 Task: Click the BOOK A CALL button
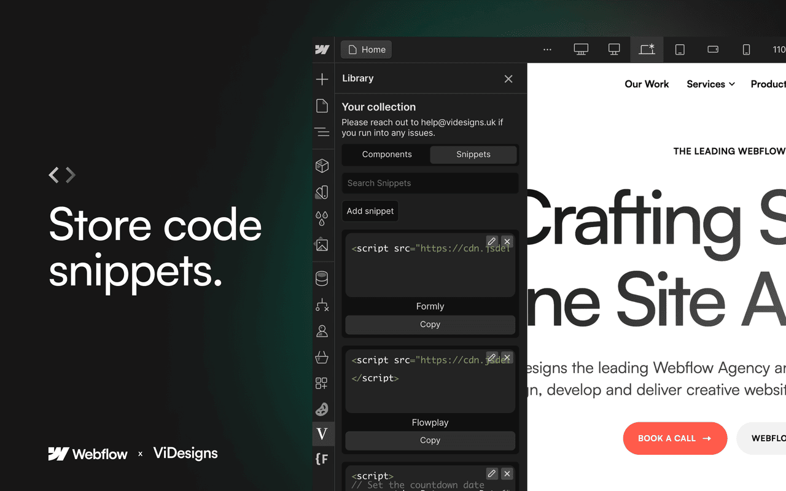[x=675, y=438]
